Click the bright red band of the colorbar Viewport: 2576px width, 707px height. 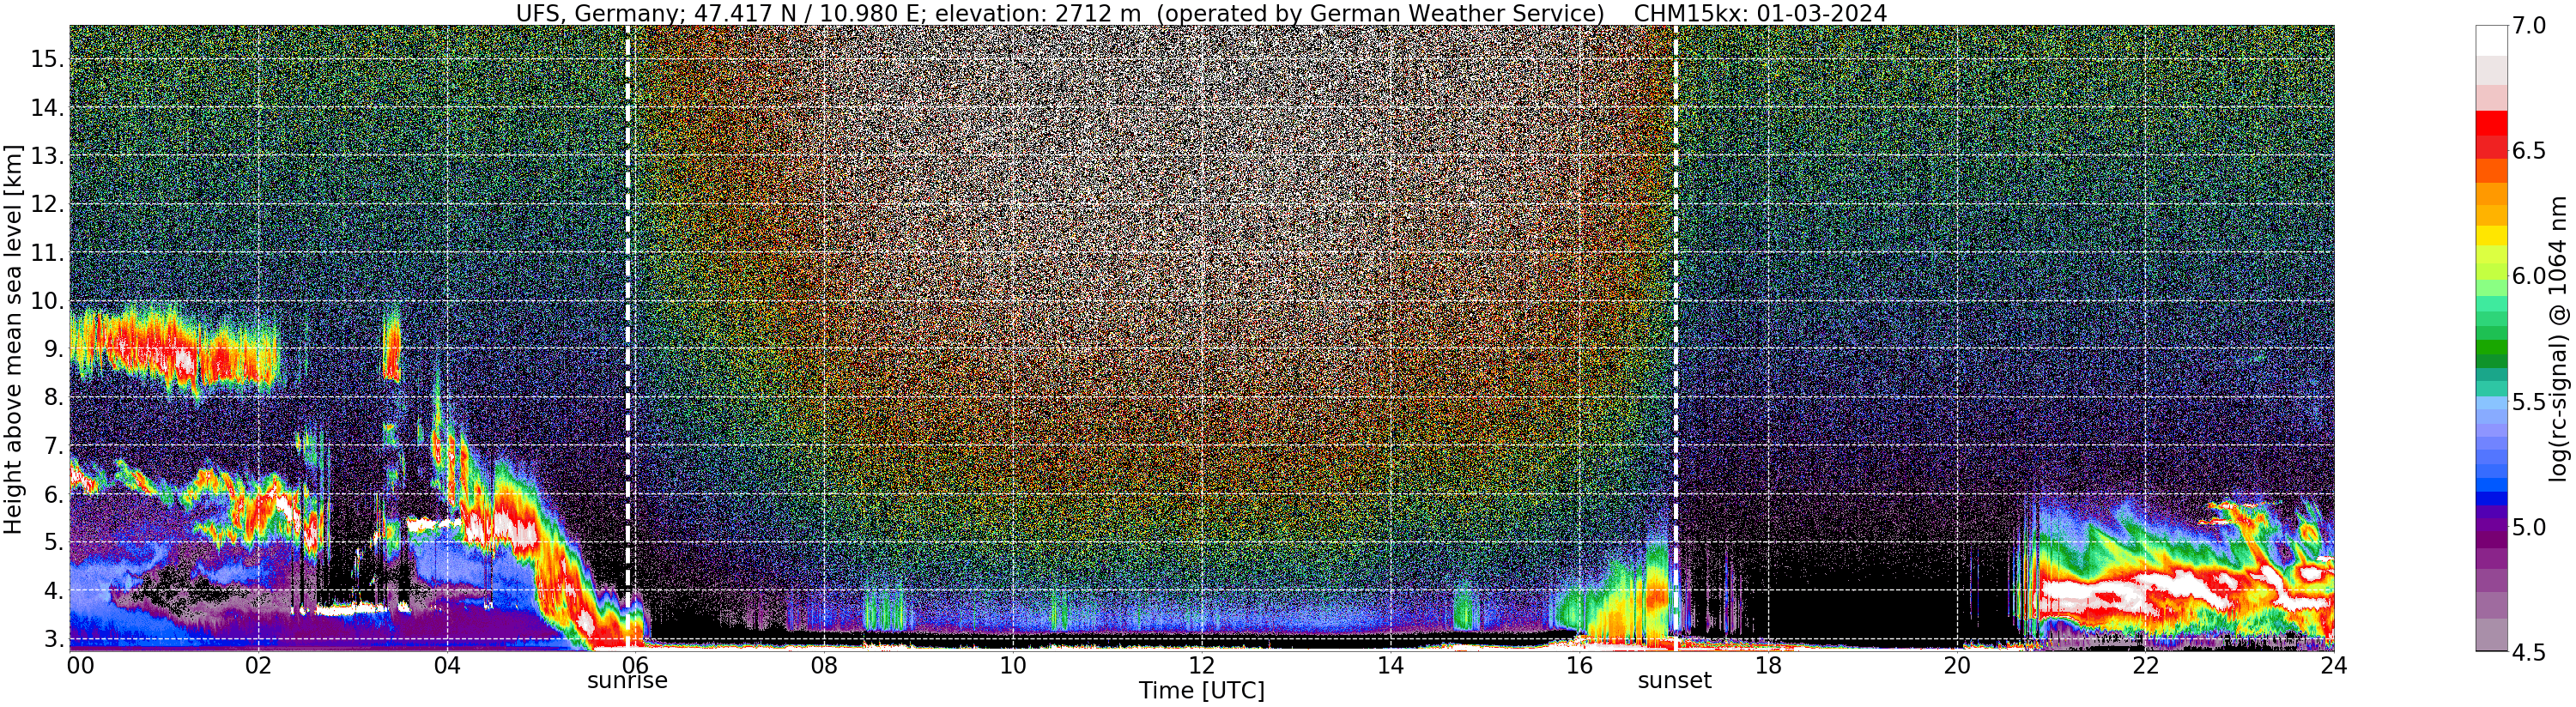pos(2491,122)
